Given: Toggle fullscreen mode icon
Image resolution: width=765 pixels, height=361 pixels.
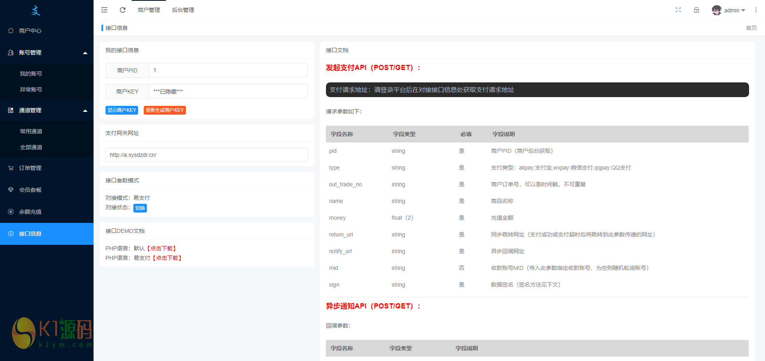Looking at the screenshot, I should [678, 10].
